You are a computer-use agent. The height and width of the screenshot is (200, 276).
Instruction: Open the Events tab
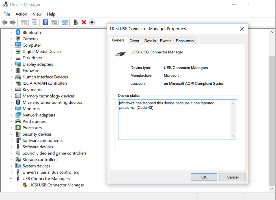165,41
